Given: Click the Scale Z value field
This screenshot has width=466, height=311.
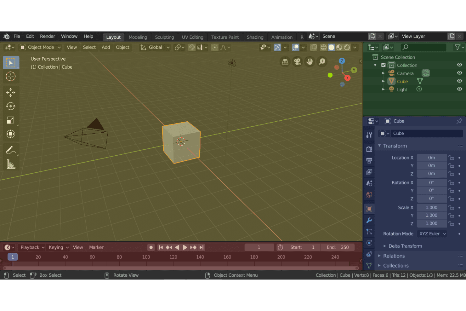Looking at the screenshot, I should 432,223.
